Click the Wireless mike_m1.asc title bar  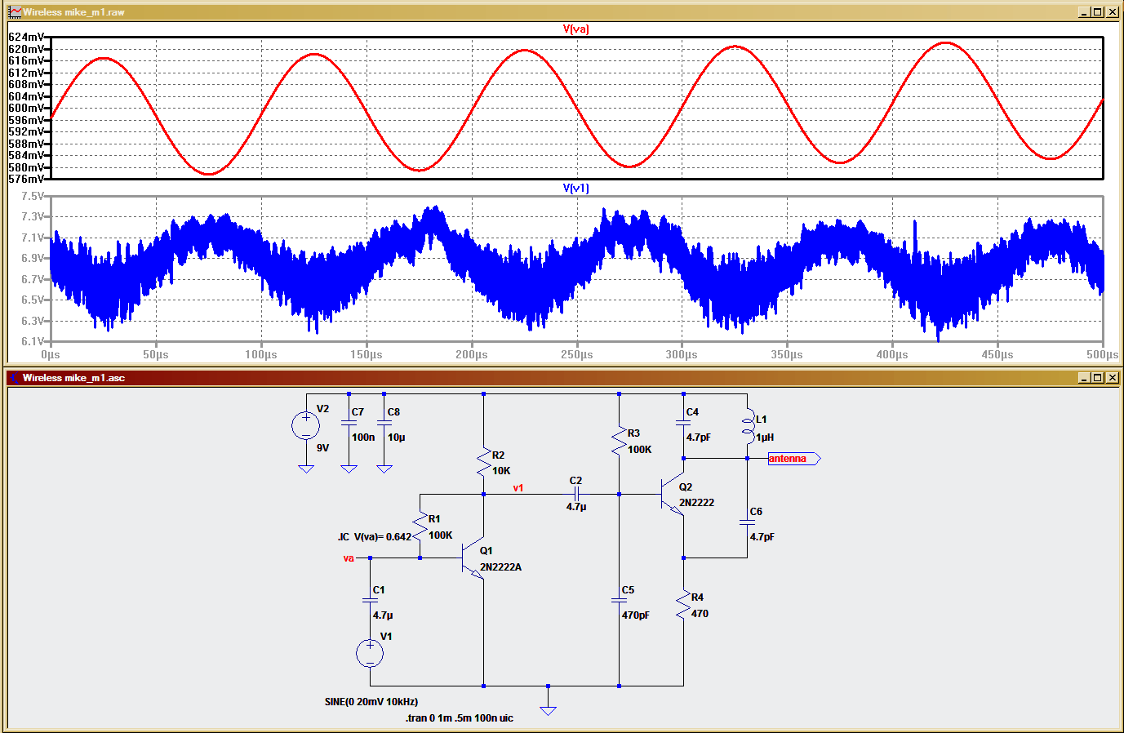click(562, 378)
